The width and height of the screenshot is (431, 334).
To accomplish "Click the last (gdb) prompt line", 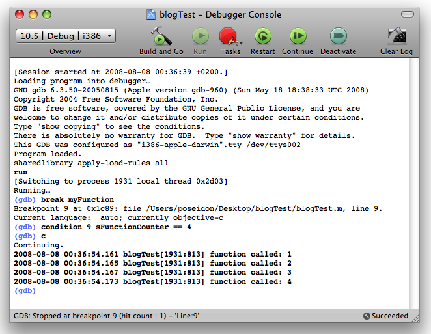I will (25, 291).
